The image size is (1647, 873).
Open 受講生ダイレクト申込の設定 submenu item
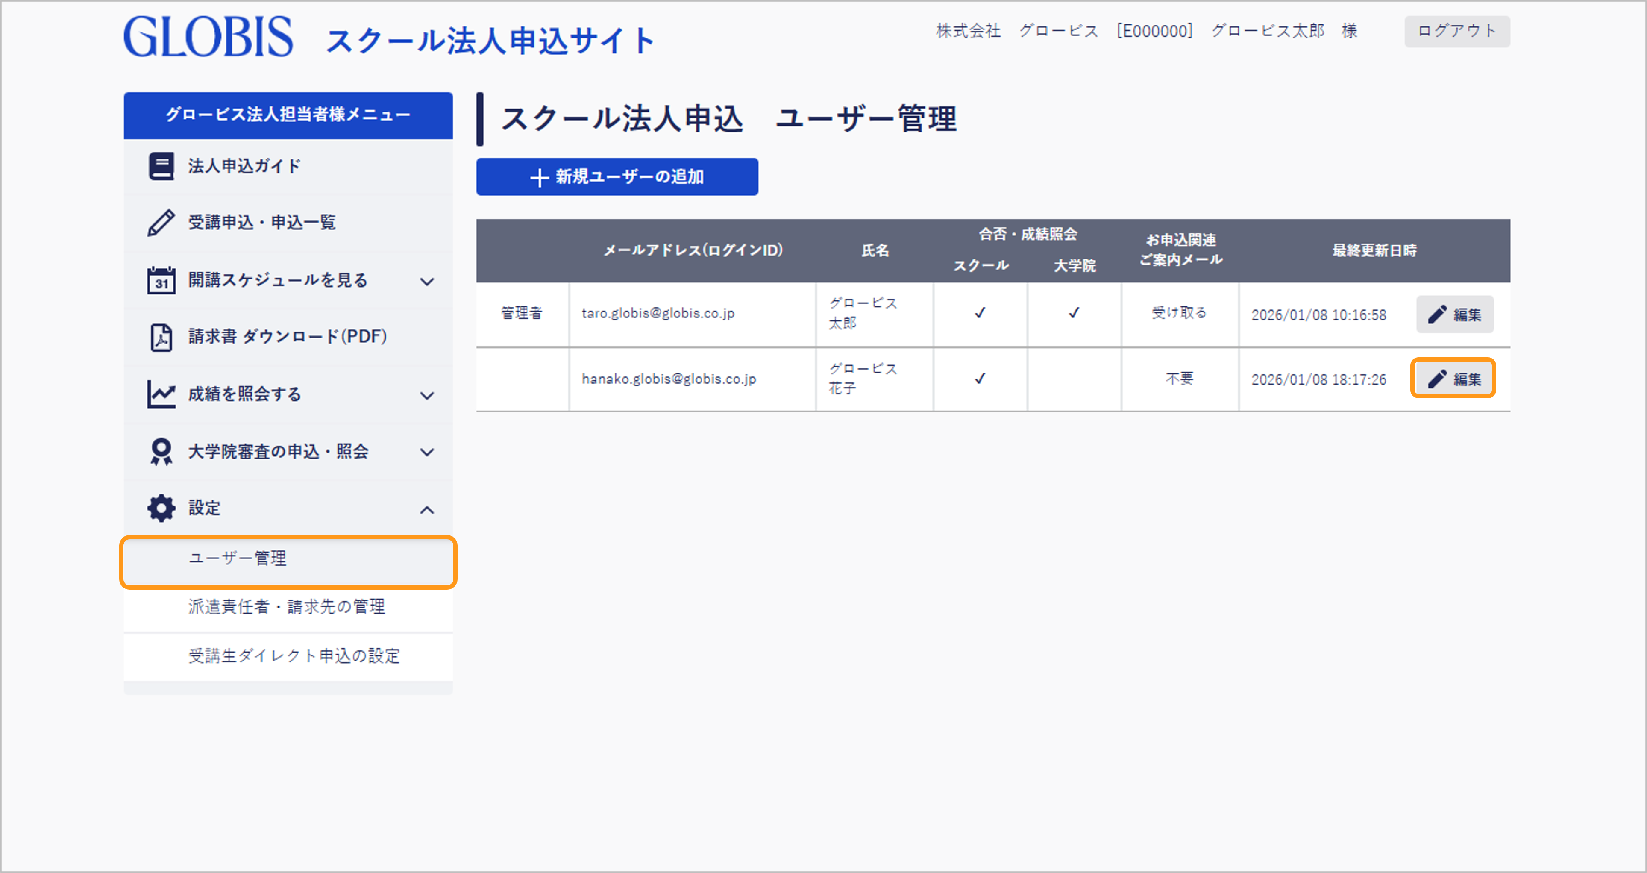coord(294,656)
